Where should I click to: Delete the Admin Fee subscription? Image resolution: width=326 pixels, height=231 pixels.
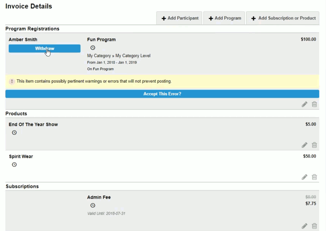pos(314,226)
